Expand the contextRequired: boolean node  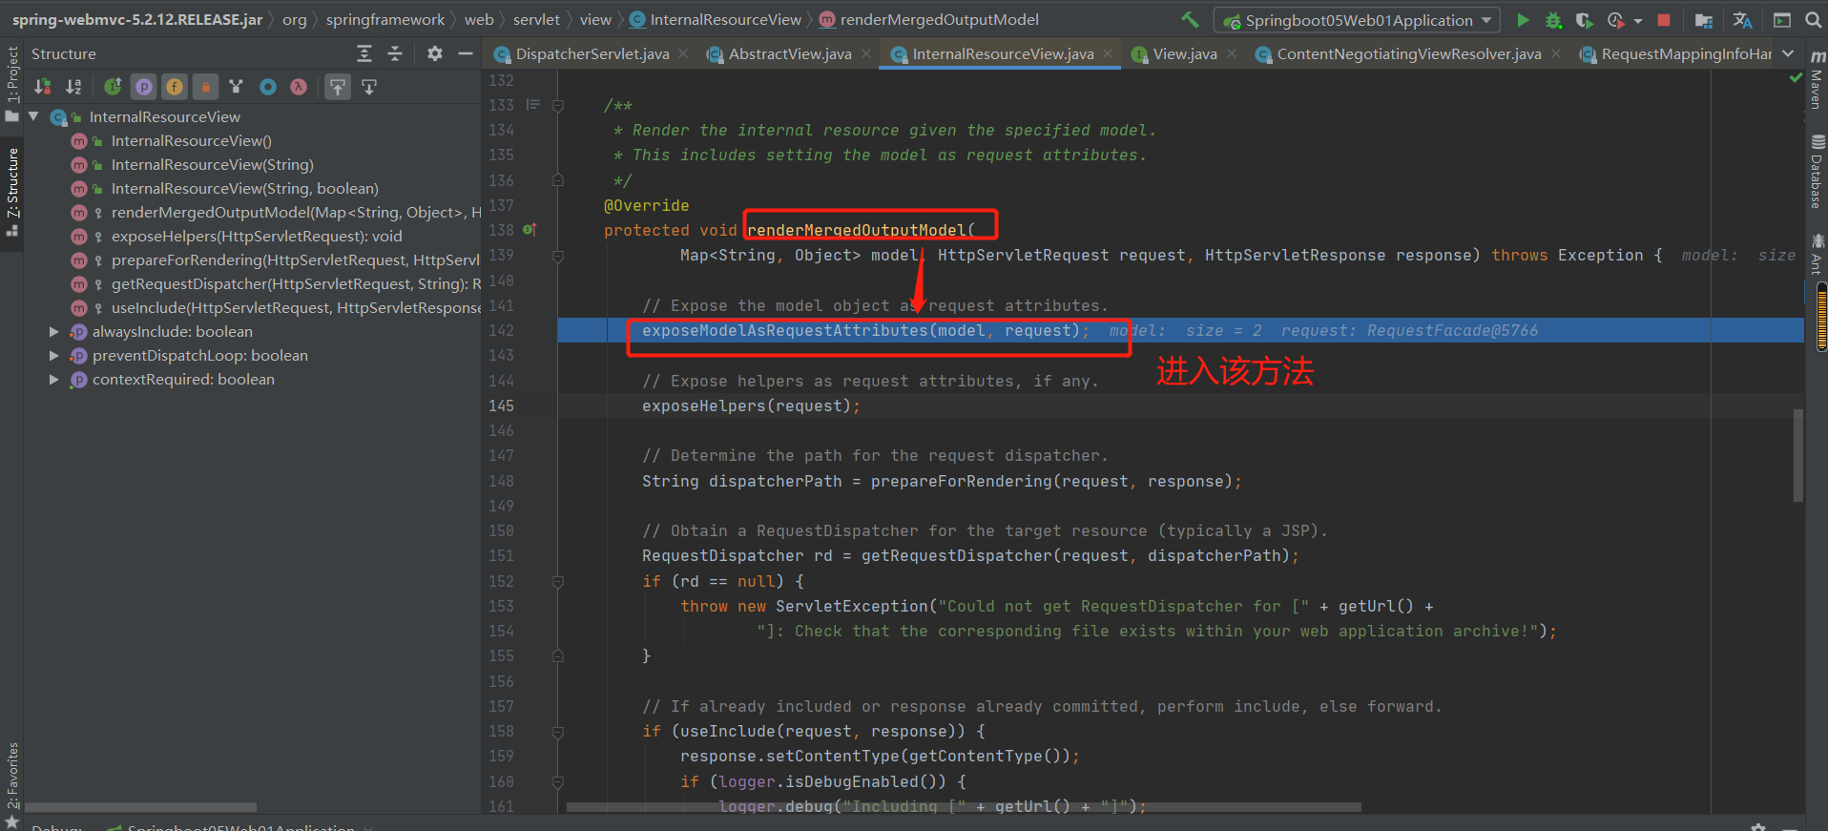(x=54, y=379)
